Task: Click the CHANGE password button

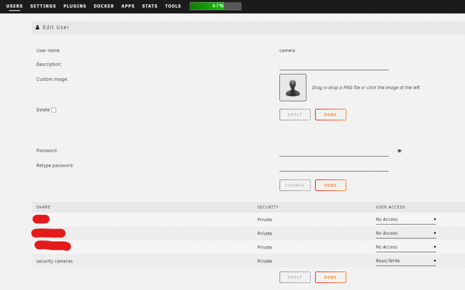Action: coord(295,185)
